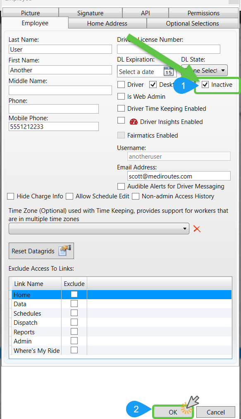This screenshot has width=241, height=419.
Task: Uncheck the Inactive checkbox
Action: [x=205, y=85]
